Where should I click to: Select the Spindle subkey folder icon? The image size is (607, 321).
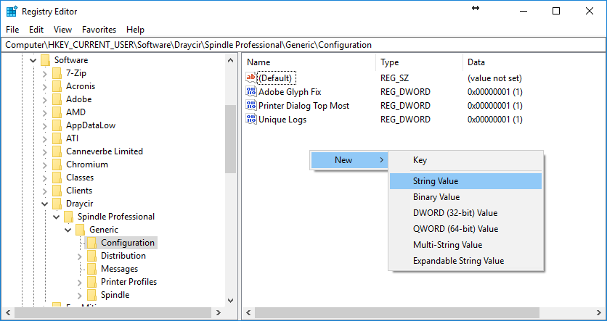[91, 295]
